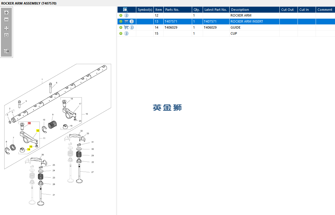Click yellow callout 15 on diagram
This screenshot has height=215, width=335.
[x=31, y=147]
